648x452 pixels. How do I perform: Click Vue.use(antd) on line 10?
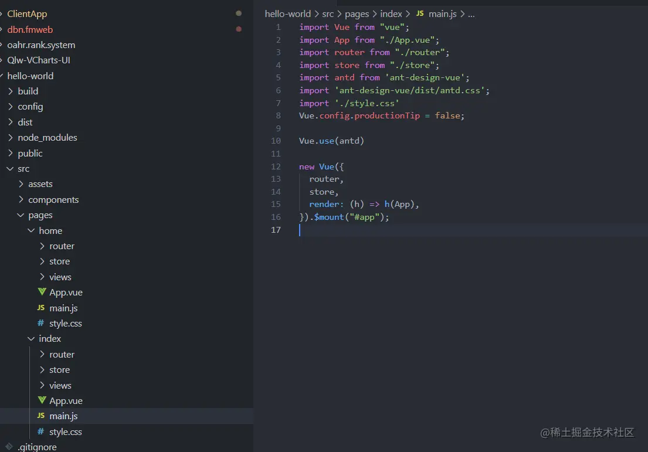[331, 141]
